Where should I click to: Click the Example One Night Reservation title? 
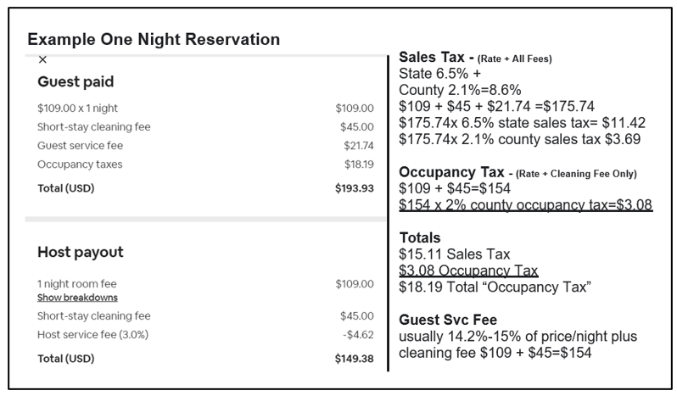pyautogui.click(x=154, y=39)
